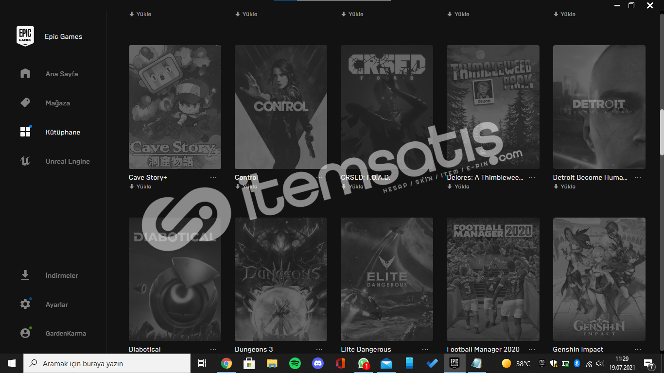Click the gear icon beside Ayarlar
Screen dimensions: 664x373
coord(25,304)
